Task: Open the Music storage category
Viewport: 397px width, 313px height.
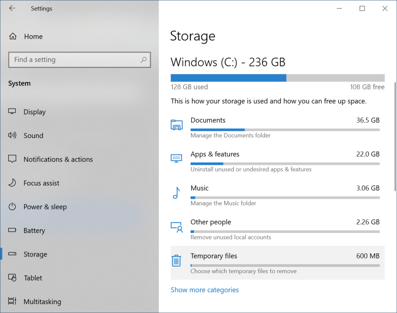Action: click(278, 195)
